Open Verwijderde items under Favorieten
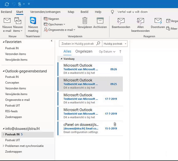This screenshot has height=161, width=178. click(x=16, y=60)
